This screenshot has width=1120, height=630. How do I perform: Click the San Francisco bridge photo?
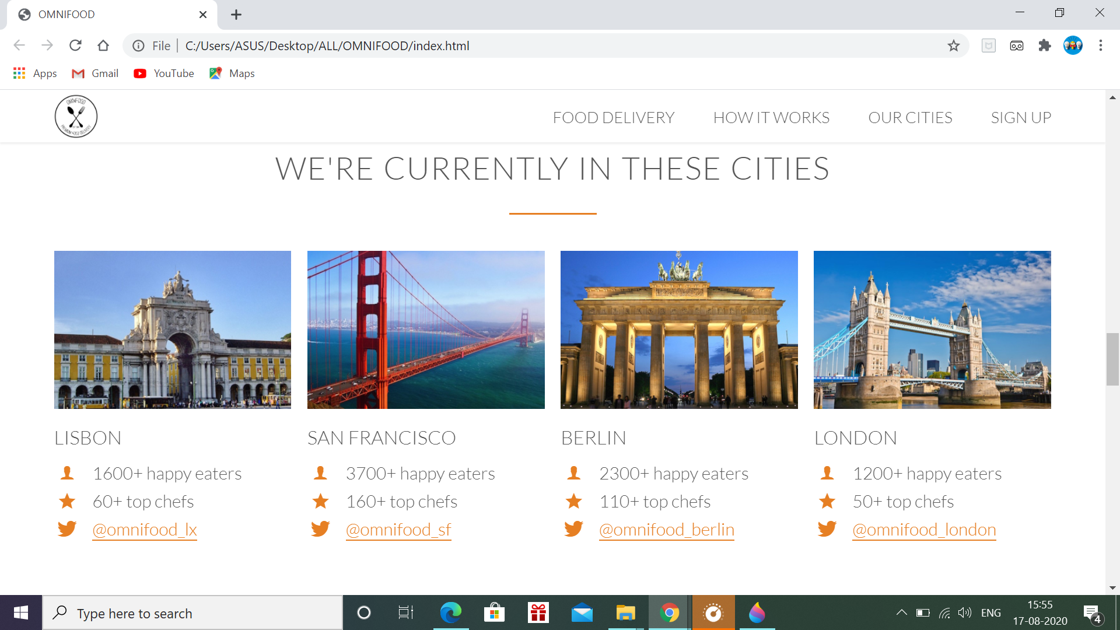coord(426,330)
